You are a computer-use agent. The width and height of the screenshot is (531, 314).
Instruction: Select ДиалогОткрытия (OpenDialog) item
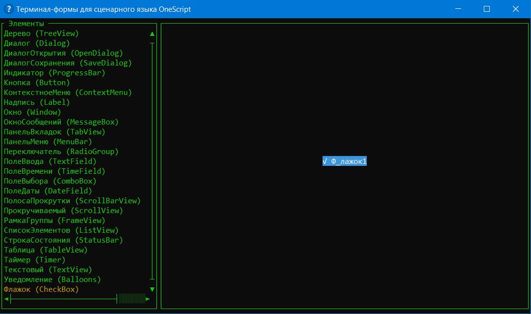pos(63,53)
